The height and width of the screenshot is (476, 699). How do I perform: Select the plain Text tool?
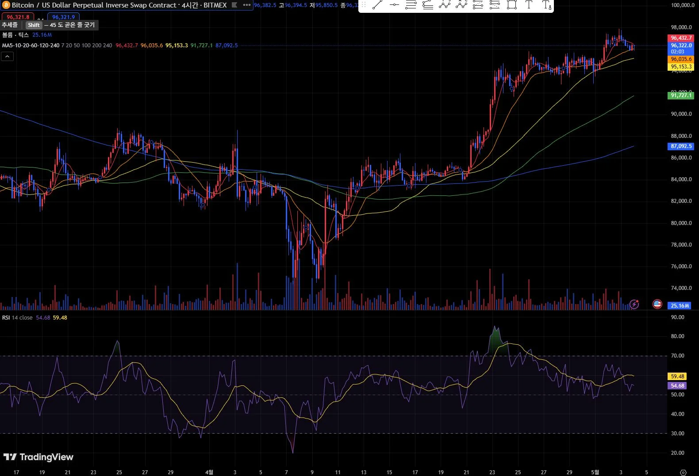529,5
